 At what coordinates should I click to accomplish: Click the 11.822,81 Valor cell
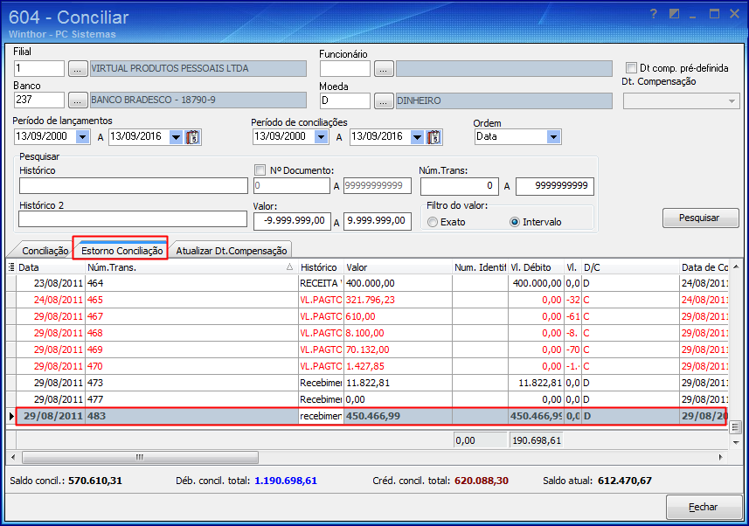coord(398,384)
